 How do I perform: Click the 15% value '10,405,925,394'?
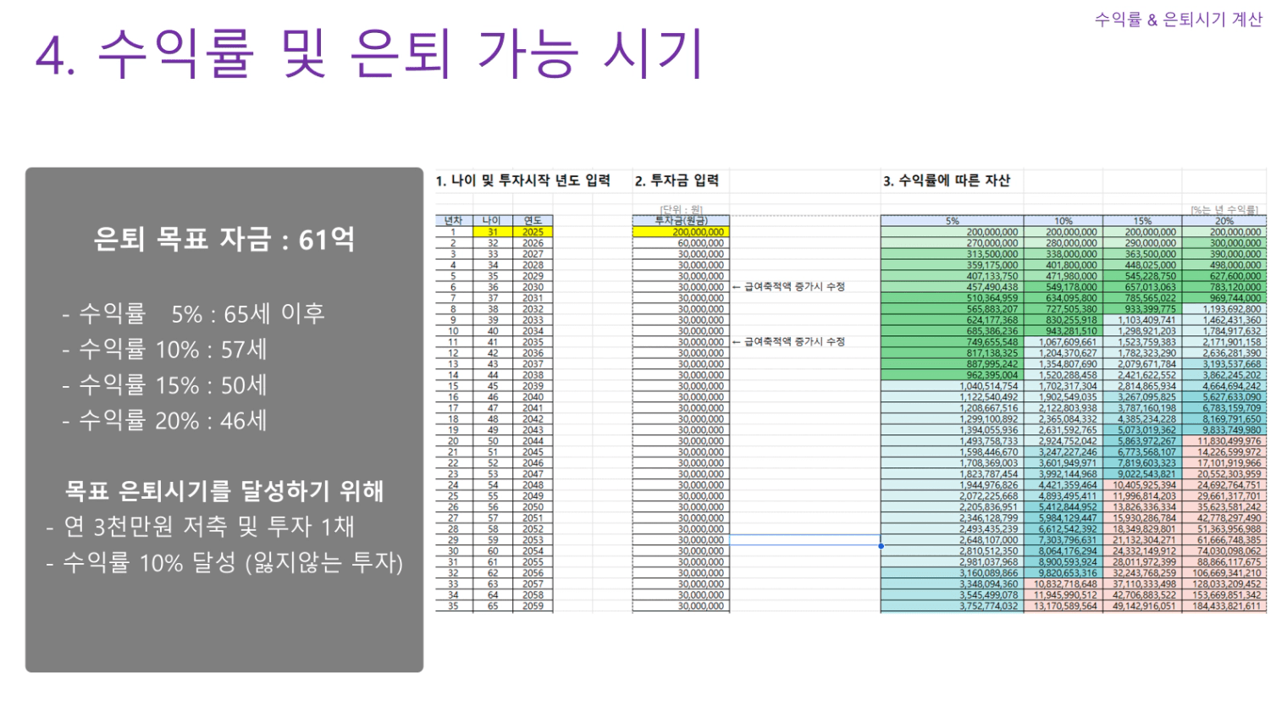point(1142,485)
